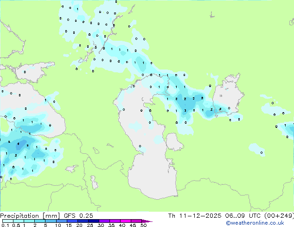
Task: Click the 40–45 mm magenta legend box
Action: (x=126, y=221)
